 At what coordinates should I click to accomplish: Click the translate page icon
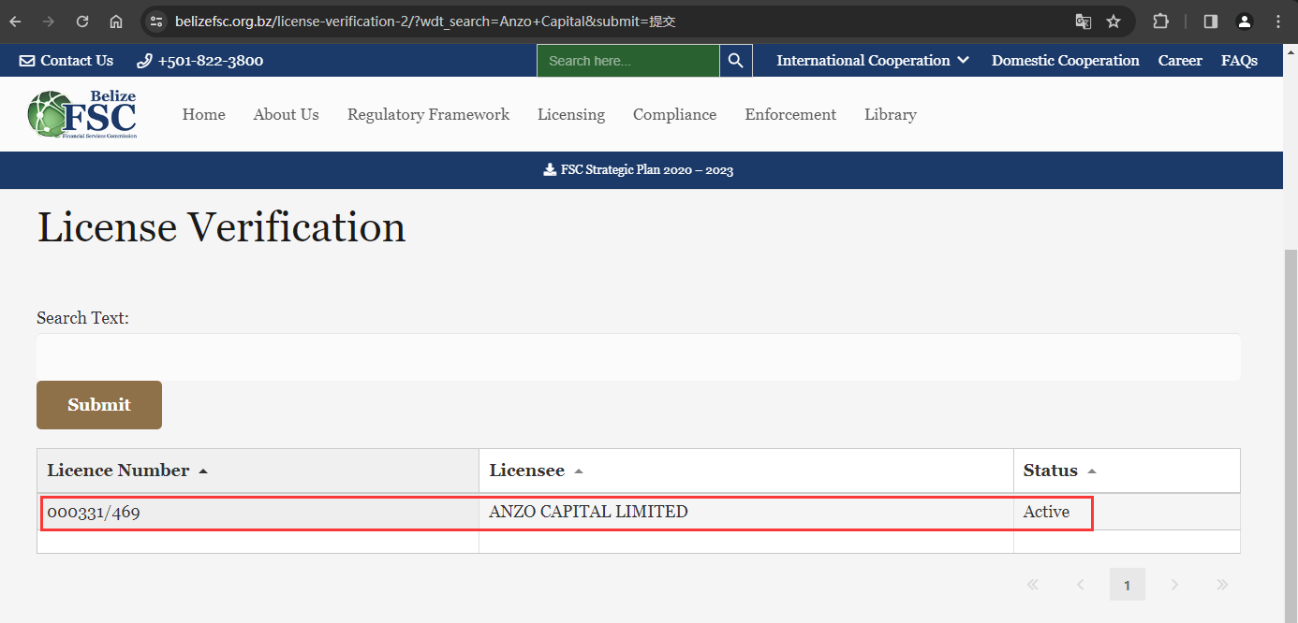click(1083, 21)
